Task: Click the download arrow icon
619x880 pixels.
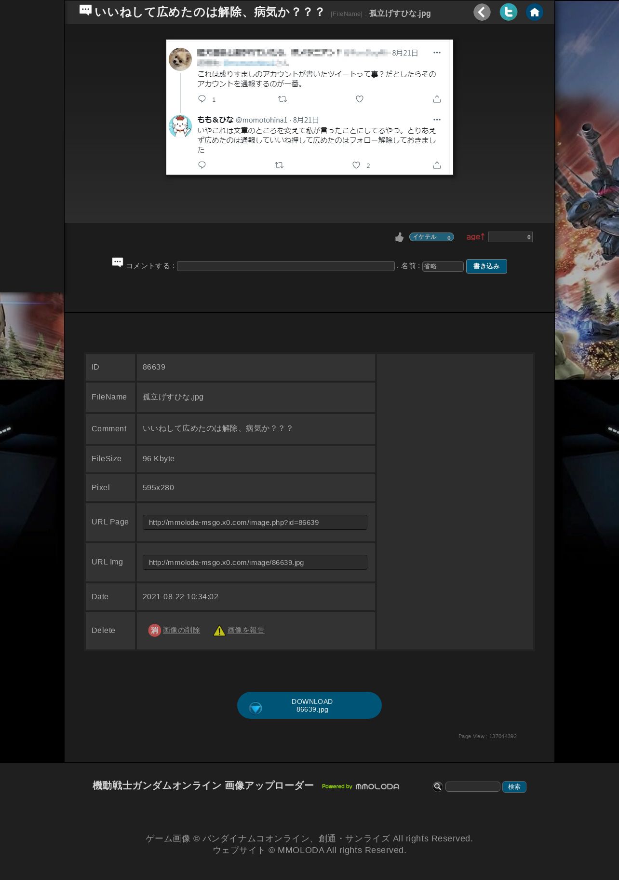Action: coord(256,708)
